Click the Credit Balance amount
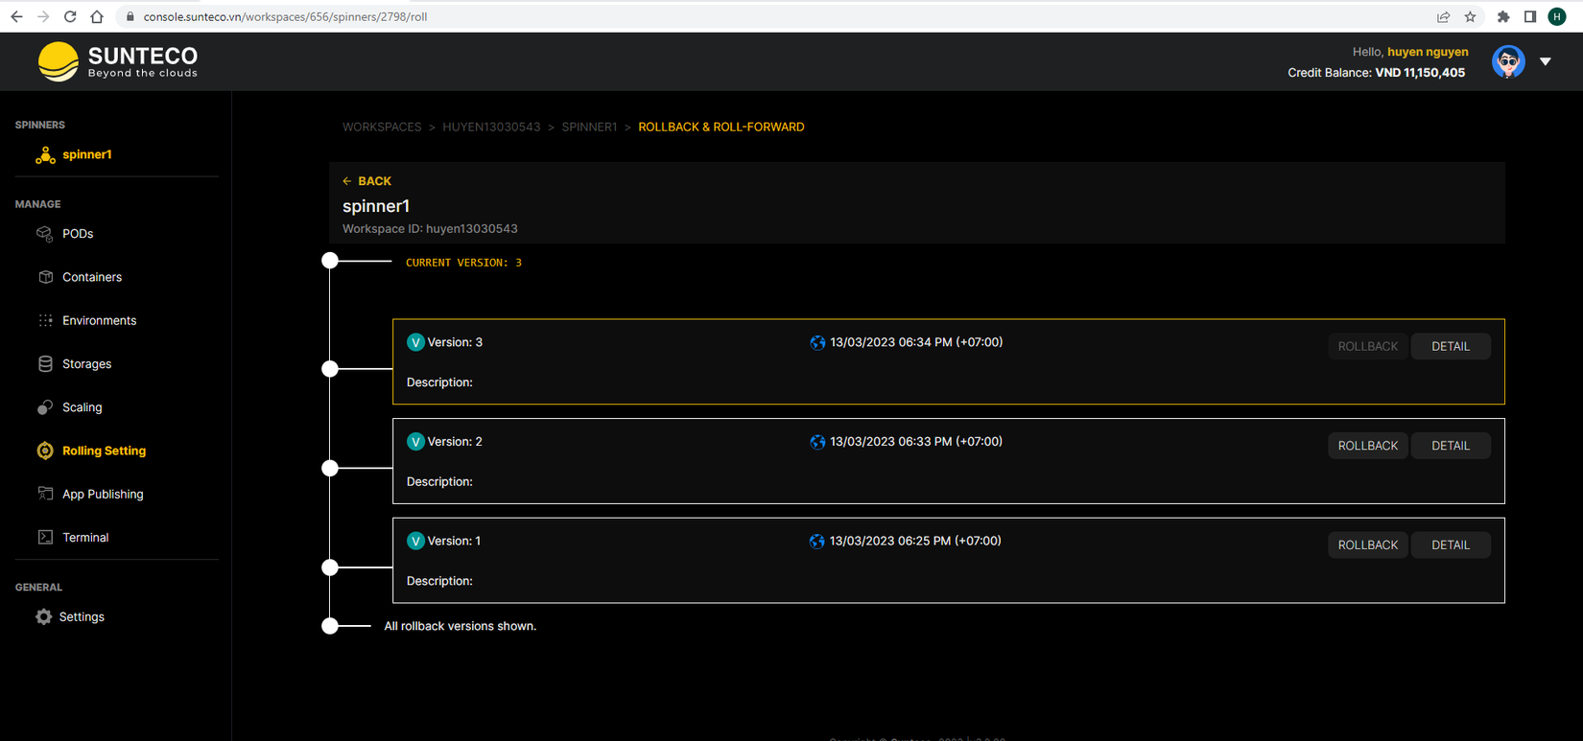The image size is (1583, 741). pyautogui.click(x=1420, y=73)
